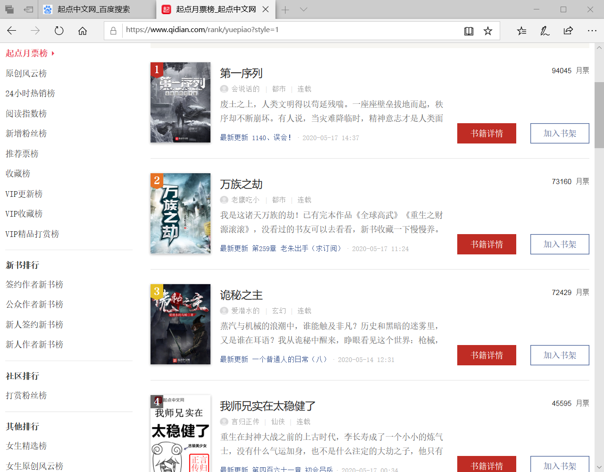This screenshot has width=604, height=472.
Task: Open author 会说话的 profile
Action: [x=245, y=89]
